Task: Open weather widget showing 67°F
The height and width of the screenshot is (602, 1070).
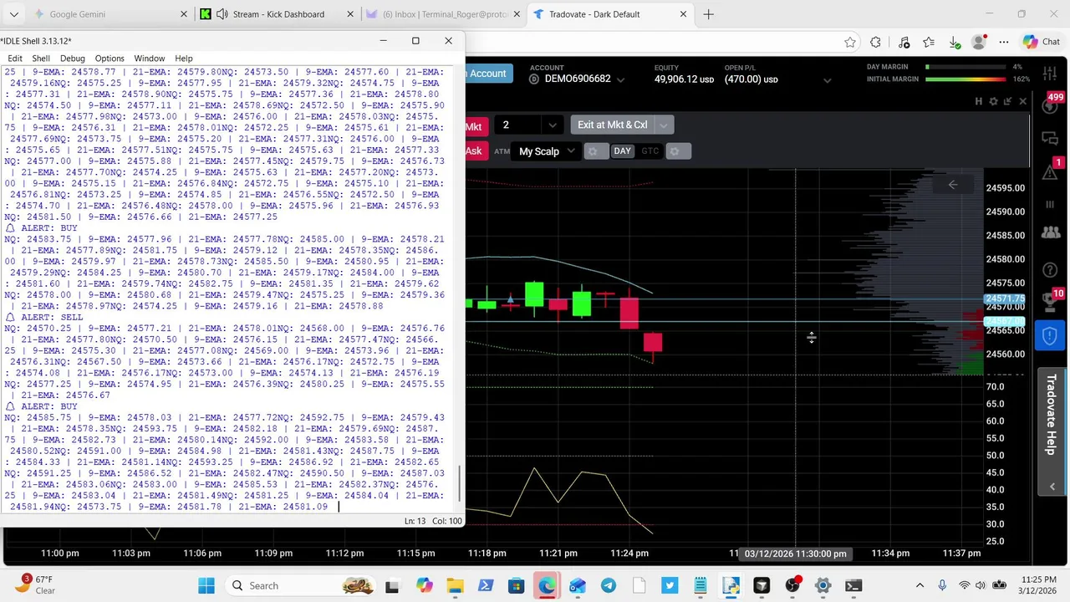Action: click(33, 585)
